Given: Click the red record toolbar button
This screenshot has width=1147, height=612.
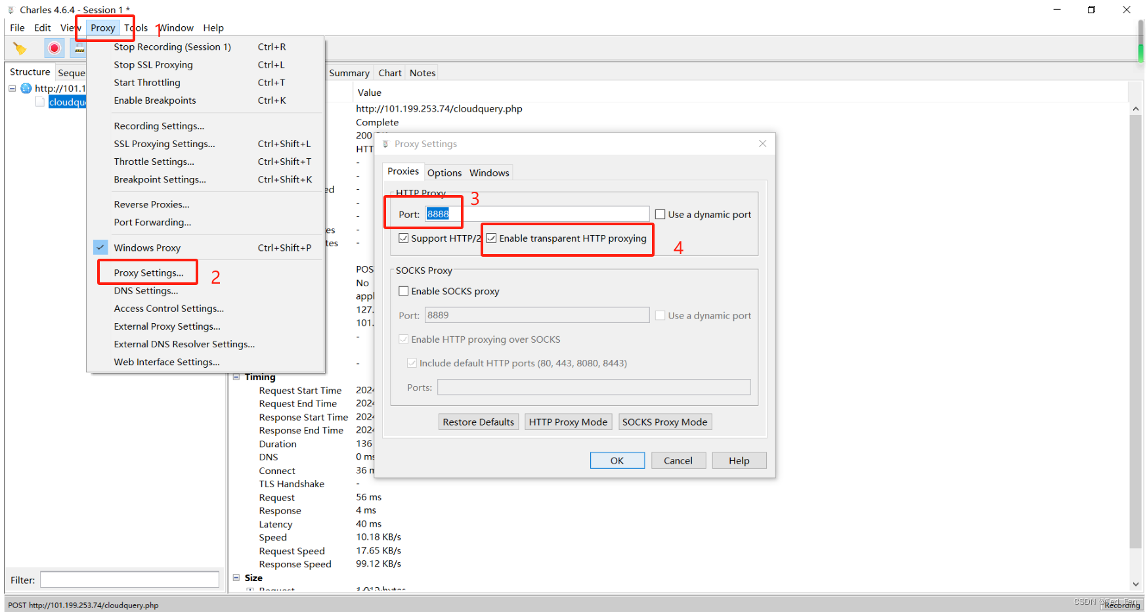Looking at the screenshot, I should 54,48.
